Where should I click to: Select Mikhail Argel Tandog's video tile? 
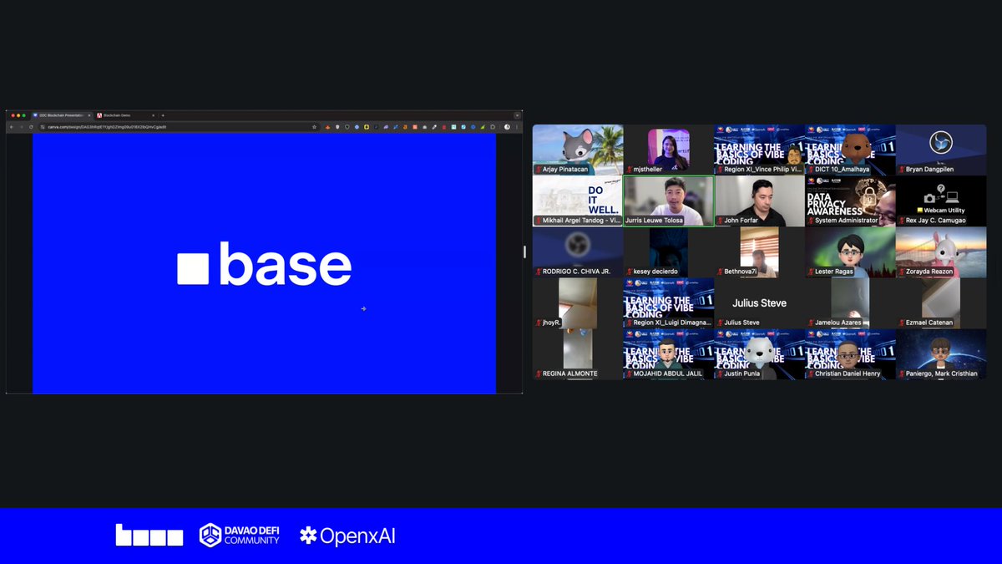pyautogui.click(x=578, y=201)
